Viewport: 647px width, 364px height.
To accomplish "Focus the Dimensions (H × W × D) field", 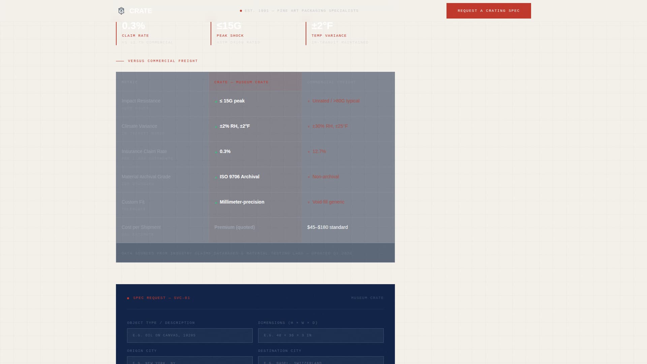I will [x=321, y=335].
